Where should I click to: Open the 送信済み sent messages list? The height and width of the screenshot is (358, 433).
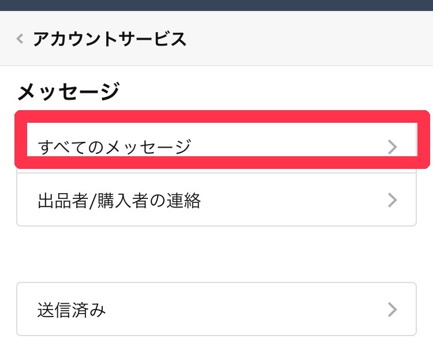pyautogui.click(x=72, y=310)
